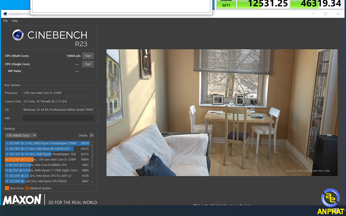The image size is (346, 216).
Task: Select the Intel Xeon W-3265M ranking row
Action: (x=47, y=149)
